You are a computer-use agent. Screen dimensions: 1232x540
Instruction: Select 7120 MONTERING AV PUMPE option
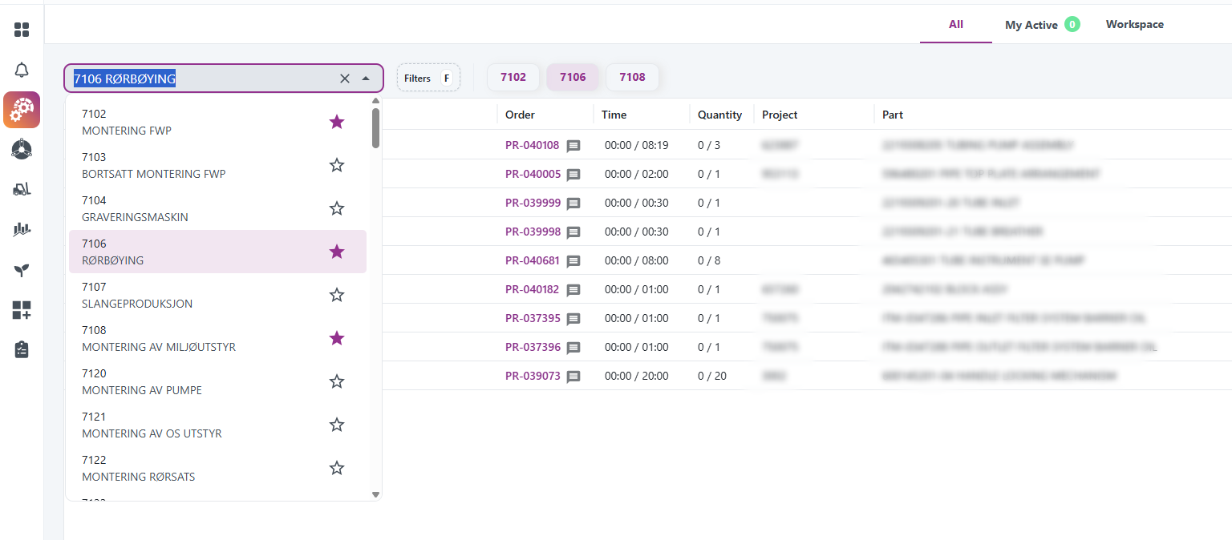(217, 381)
